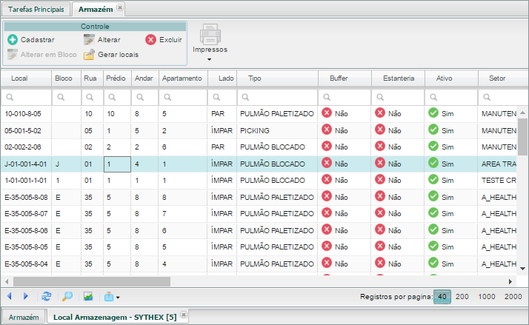529x325 pixels.
Task: Click the Ativo Sim check icon in row 02-002-2-06
Action: (x=433, y=146)
